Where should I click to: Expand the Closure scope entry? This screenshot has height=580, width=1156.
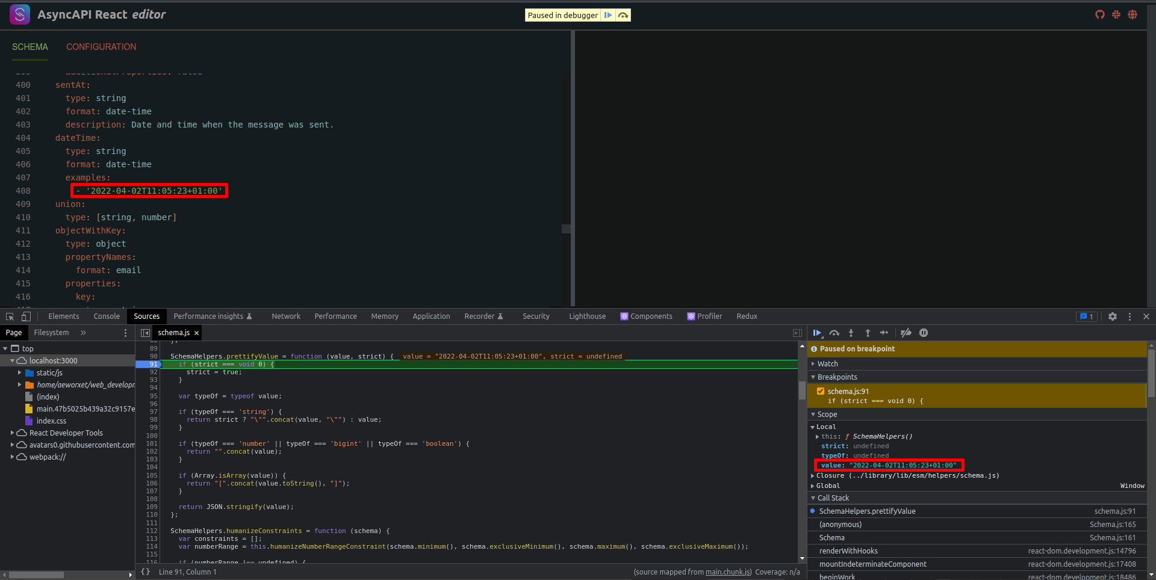[814, 475]
